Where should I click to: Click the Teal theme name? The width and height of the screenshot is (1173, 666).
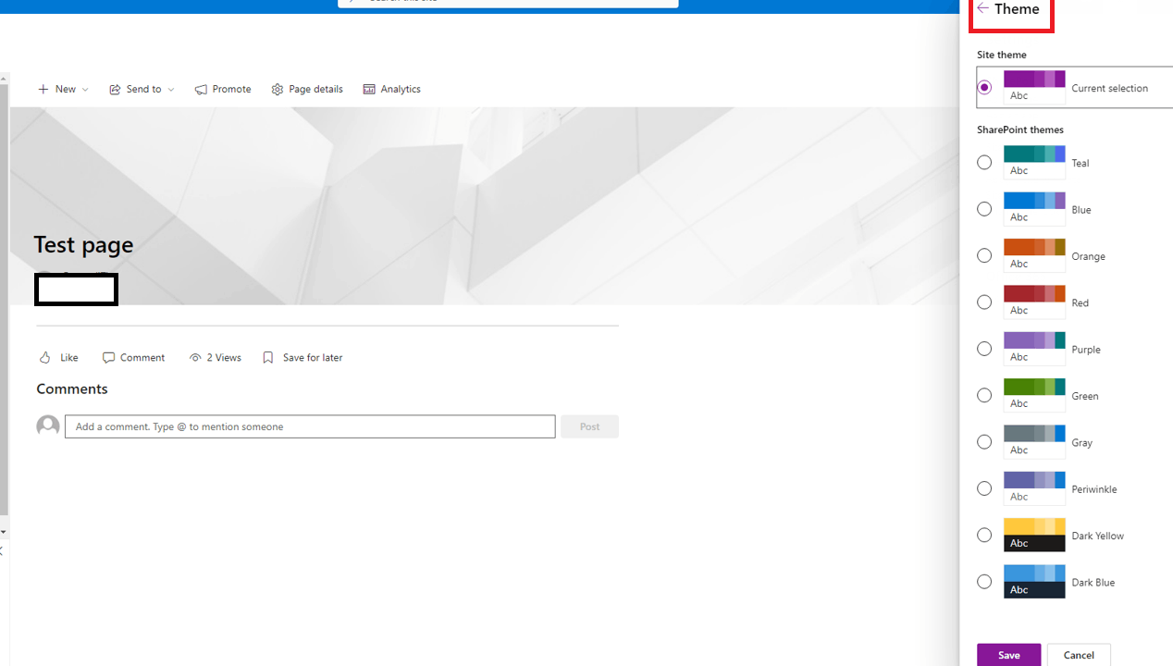1080,163
